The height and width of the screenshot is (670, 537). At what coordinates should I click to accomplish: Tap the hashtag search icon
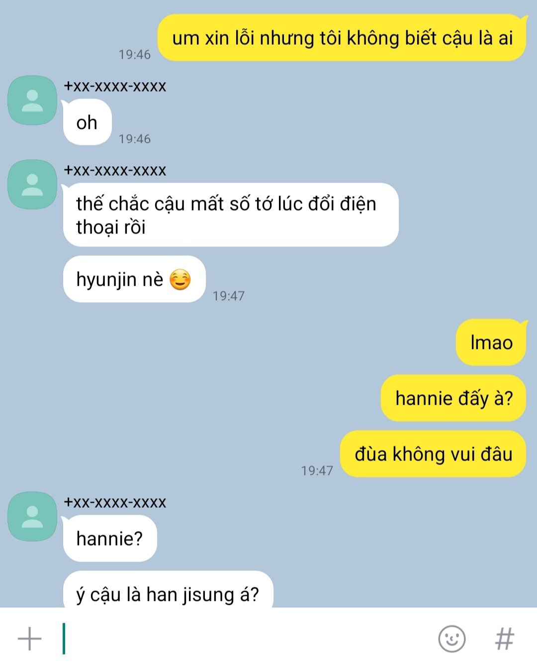[x=504, y=639]
